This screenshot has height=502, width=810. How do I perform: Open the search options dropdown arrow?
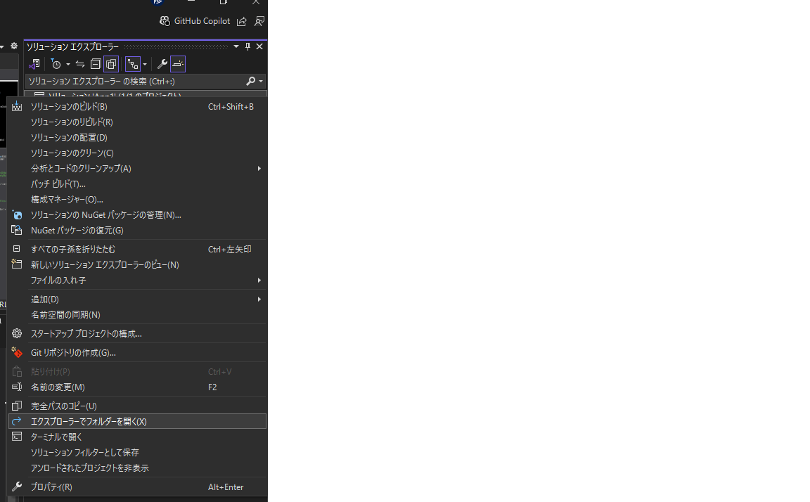261,81
